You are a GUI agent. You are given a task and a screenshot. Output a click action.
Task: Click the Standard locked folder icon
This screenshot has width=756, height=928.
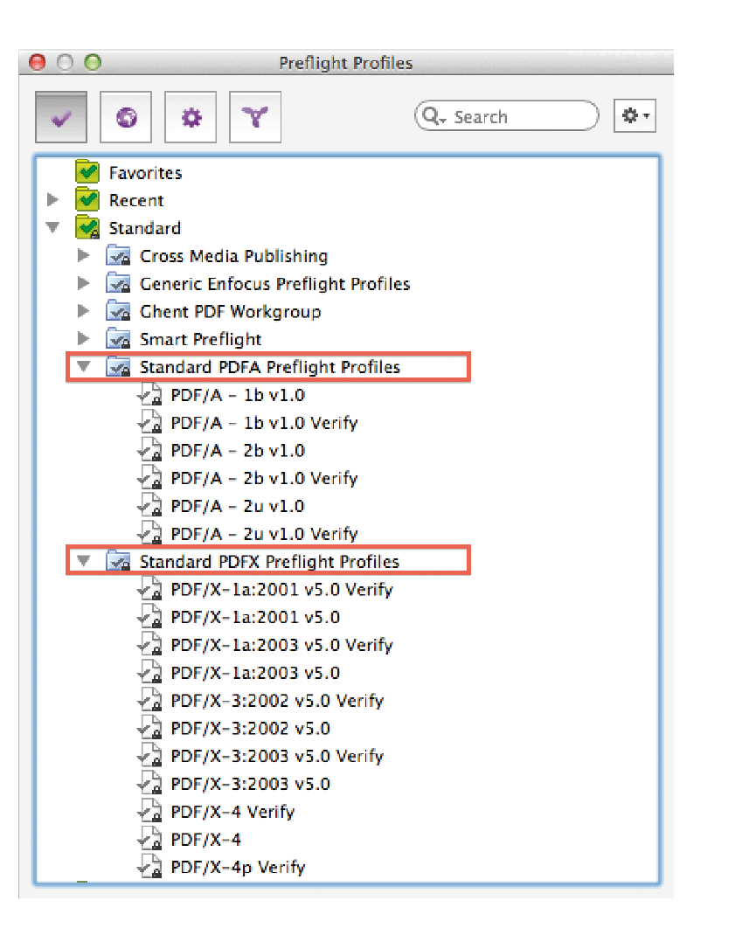87,227
